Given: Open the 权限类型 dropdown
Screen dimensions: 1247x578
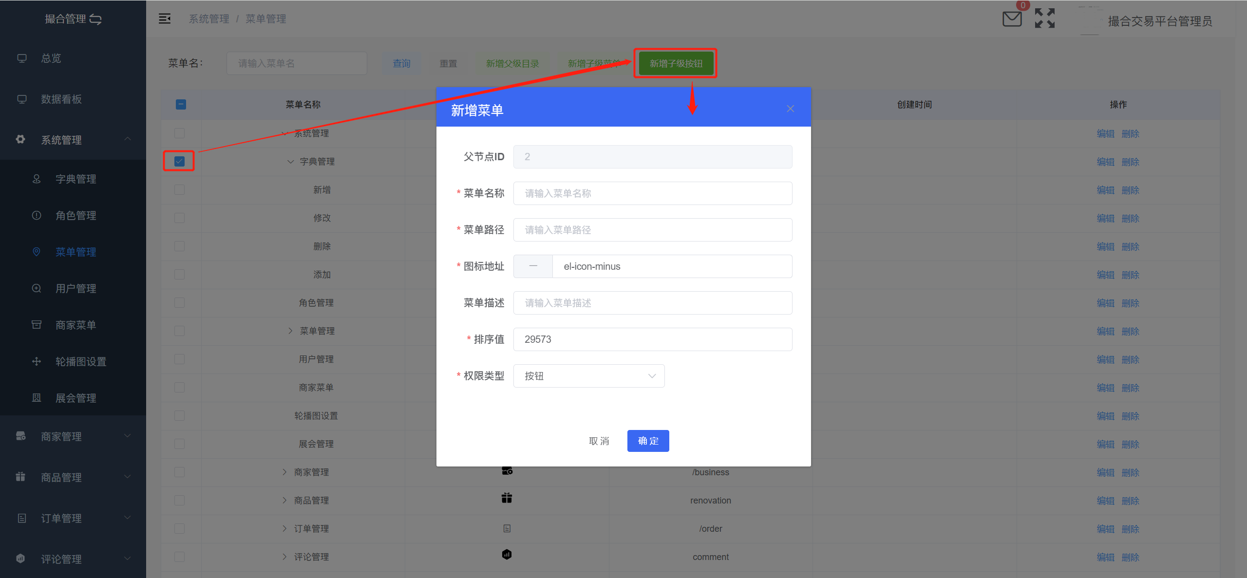Looking at the screenshot, I should (x=588, y=376).
